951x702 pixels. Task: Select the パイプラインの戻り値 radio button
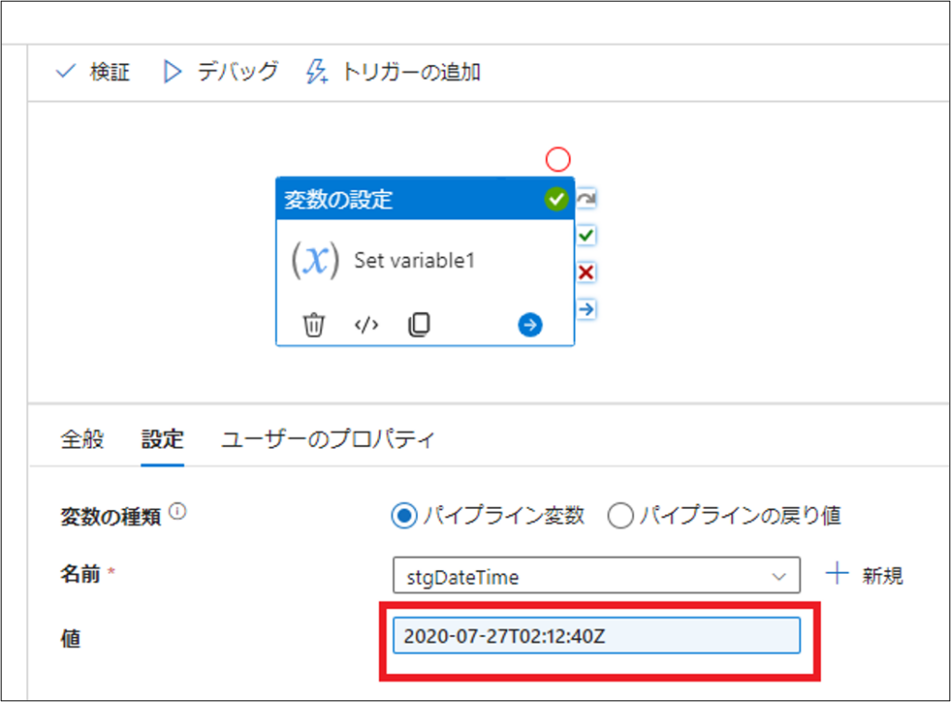(x=619, y=516)
